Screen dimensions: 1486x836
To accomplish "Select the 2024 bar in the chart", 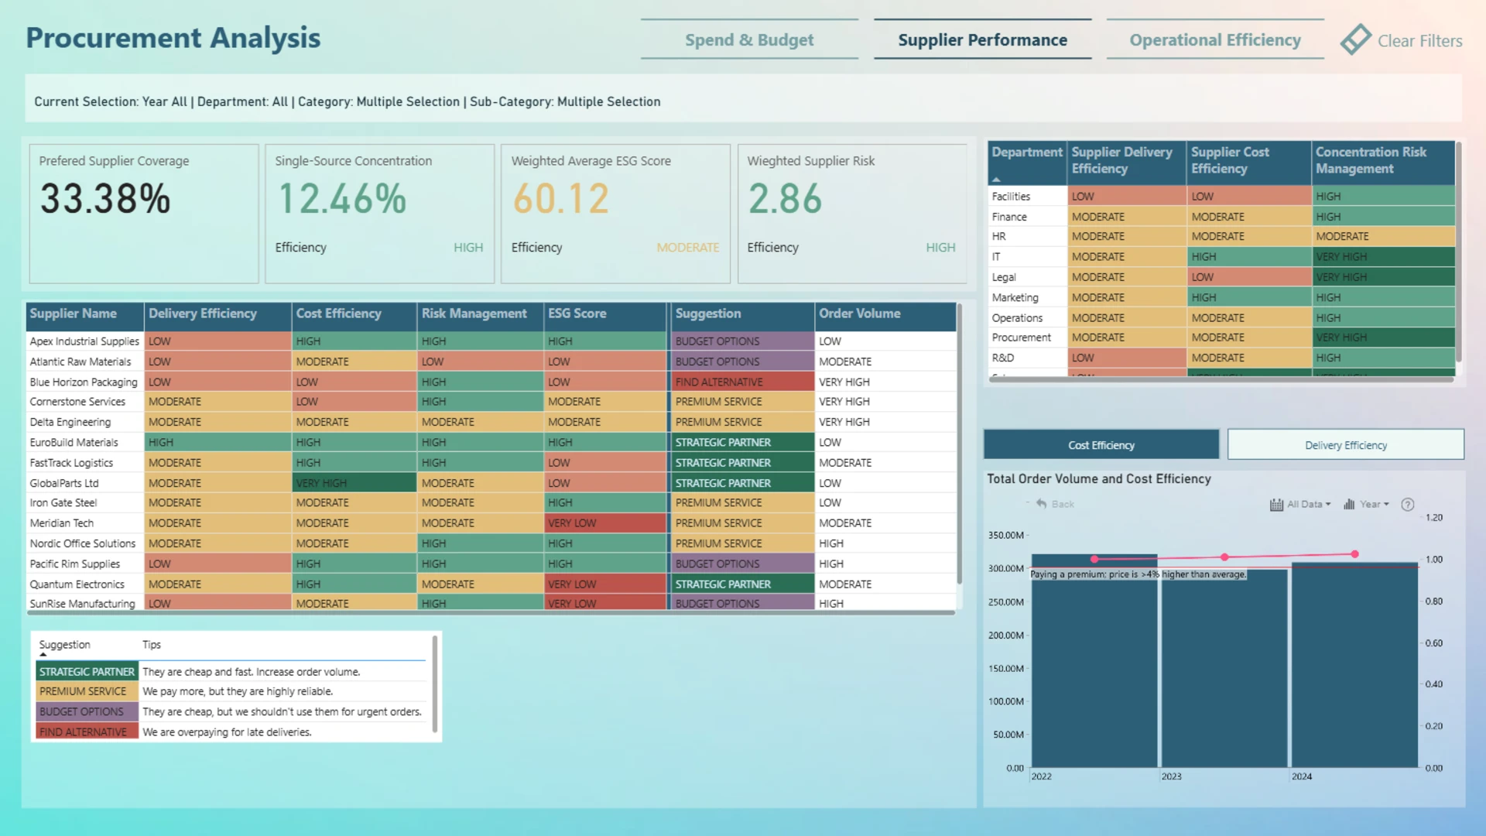I will (1354, 665).
